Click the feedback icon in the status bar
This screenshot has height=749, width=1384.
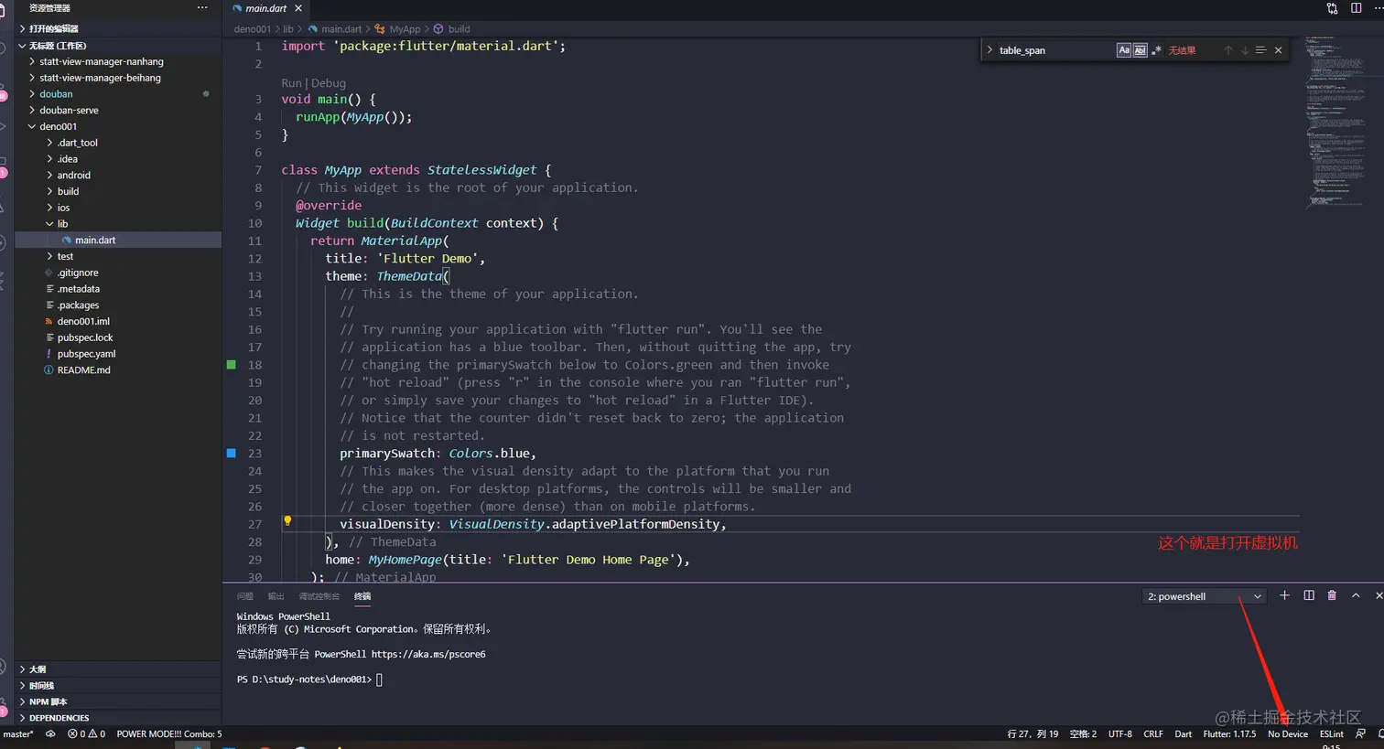click(1360, 734)
